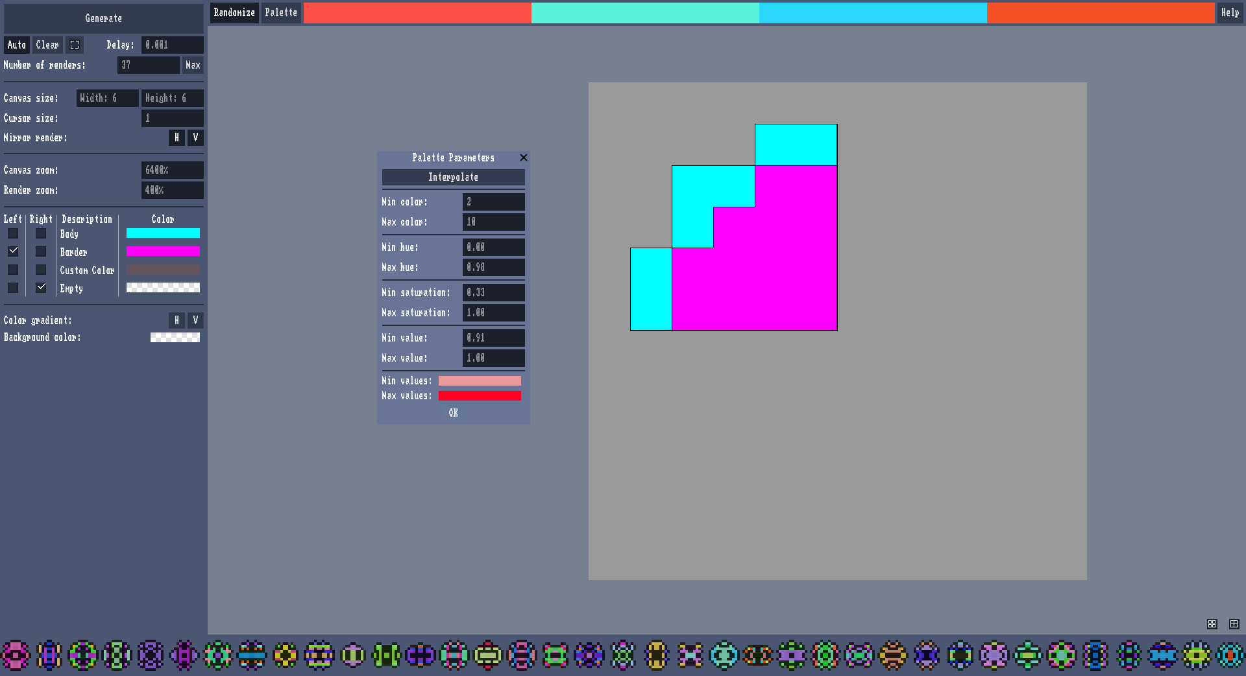1246x676 pixels.
Task: Uncheck Border's Left checkbox
Action: 13,251
